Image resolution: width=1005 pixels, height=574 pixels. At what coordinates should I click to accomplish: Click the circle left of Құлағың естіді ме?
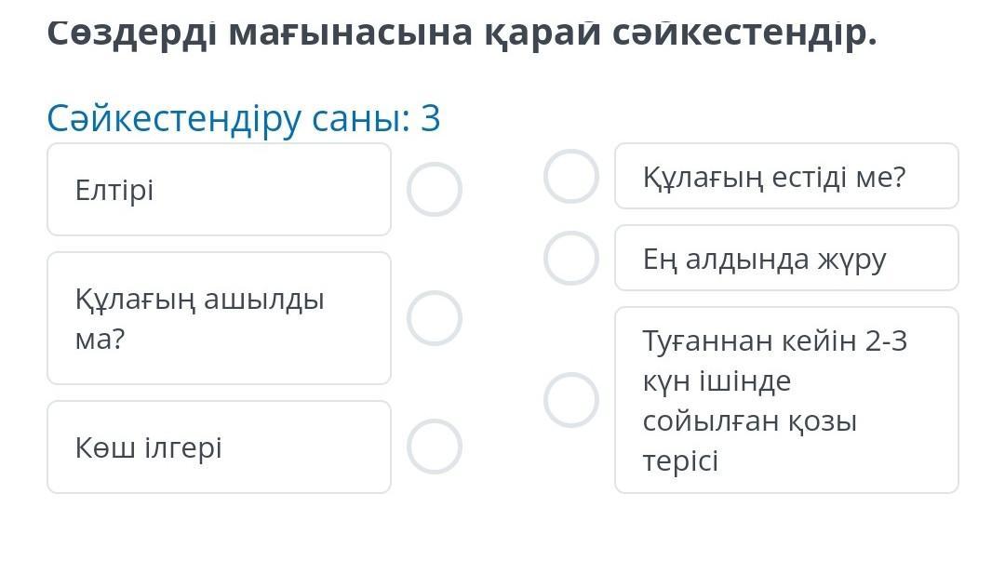pos(571,177)
